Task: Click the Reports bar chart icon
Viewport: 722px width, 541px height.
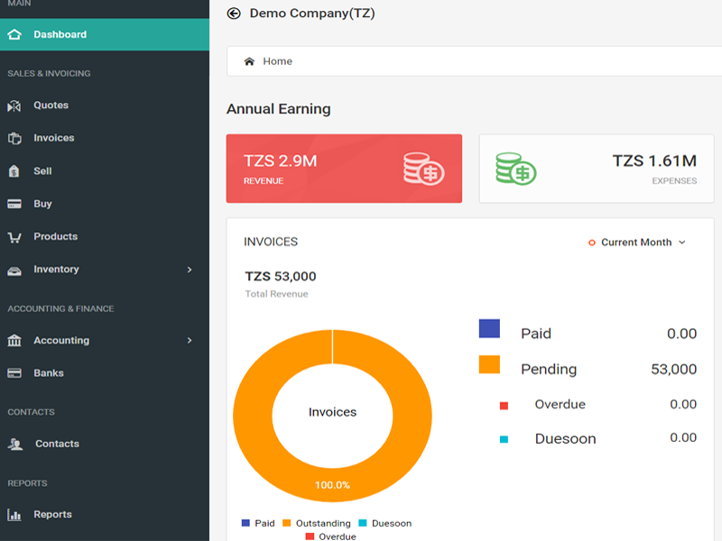Action: (x=14, y=515)
